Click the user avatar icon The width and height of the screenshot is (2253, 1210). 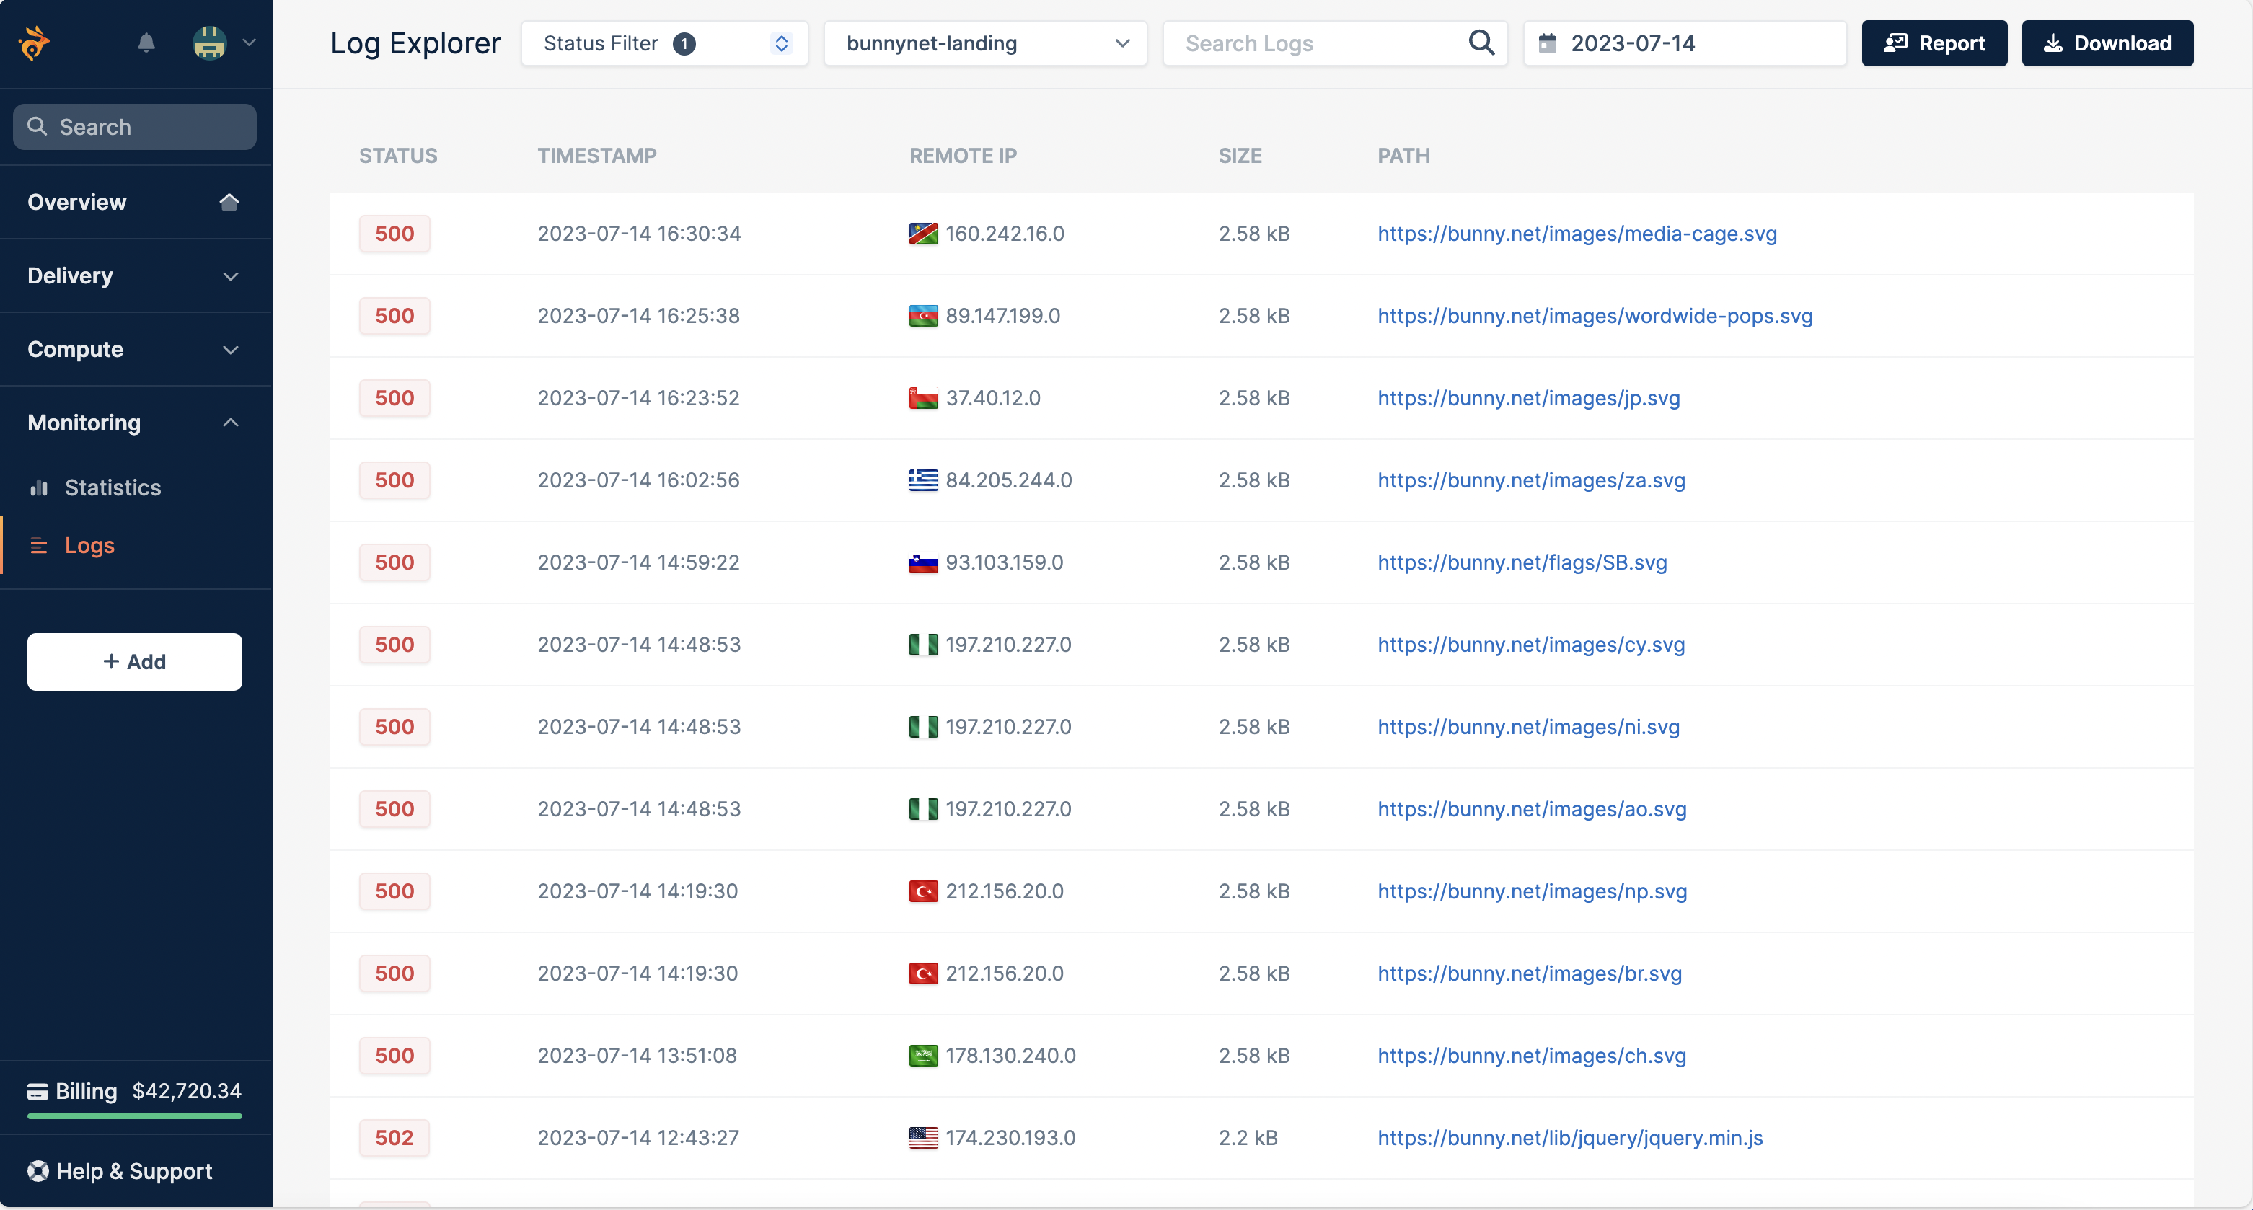click(x=210, y=43)
